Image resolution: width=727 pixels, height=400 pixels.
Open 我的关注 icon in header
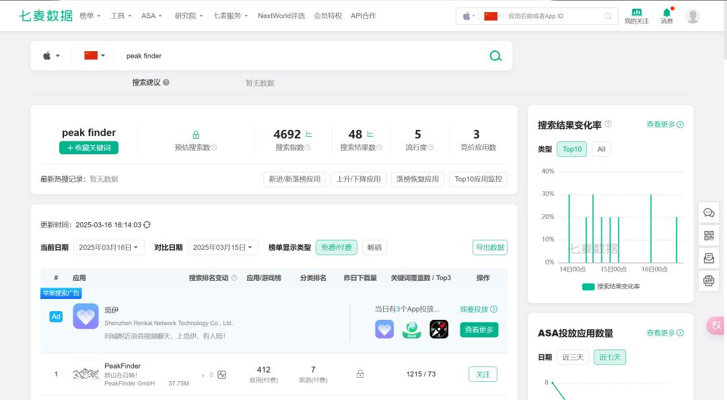point(637,15)
